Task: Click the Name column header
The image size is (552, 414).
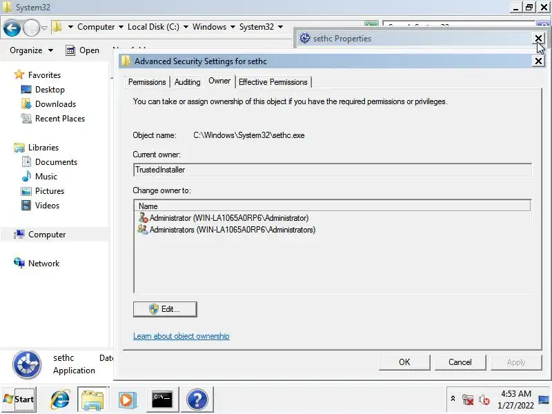Action: click(332, 206)
